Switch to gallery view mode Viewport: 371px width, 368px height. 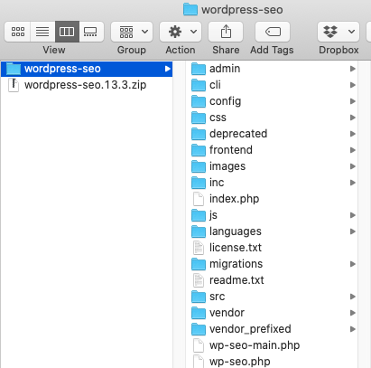tap(91, 32)
